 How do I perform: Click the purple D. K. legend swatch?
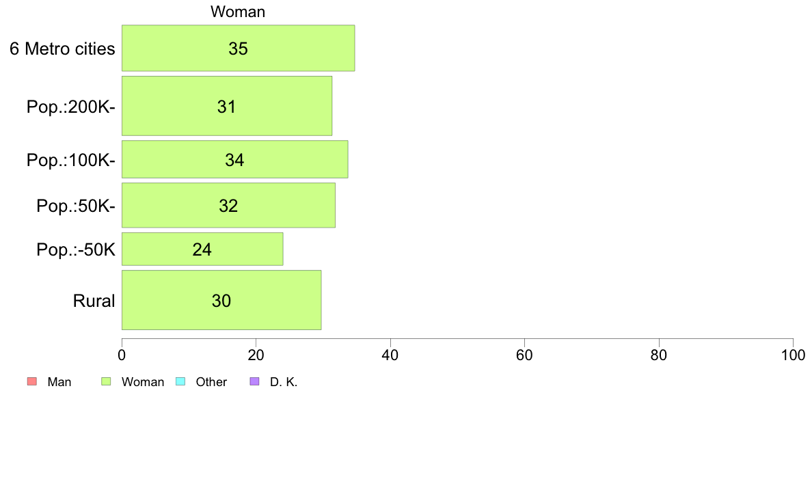pos(255,382)
